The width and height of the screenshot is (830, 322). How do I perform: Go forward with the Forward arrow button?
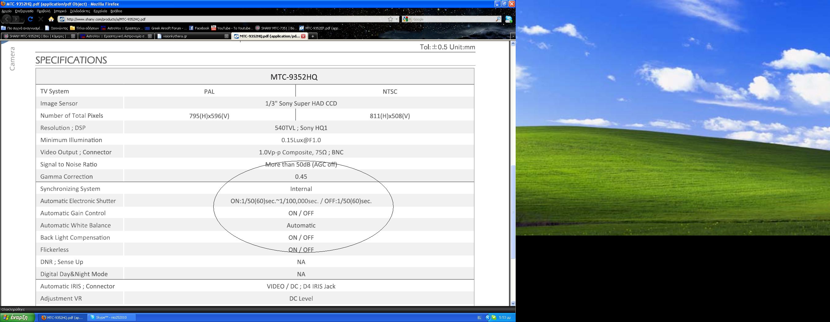16,19
